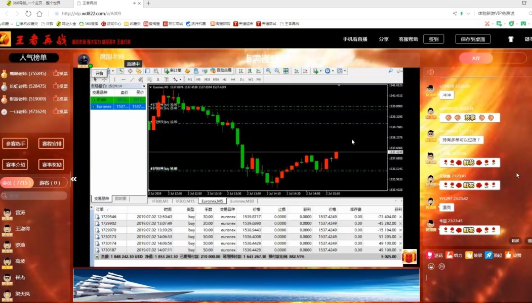Click the 签到 check-in button
This screenshot has width=532, height=303.
click(433, 39)
